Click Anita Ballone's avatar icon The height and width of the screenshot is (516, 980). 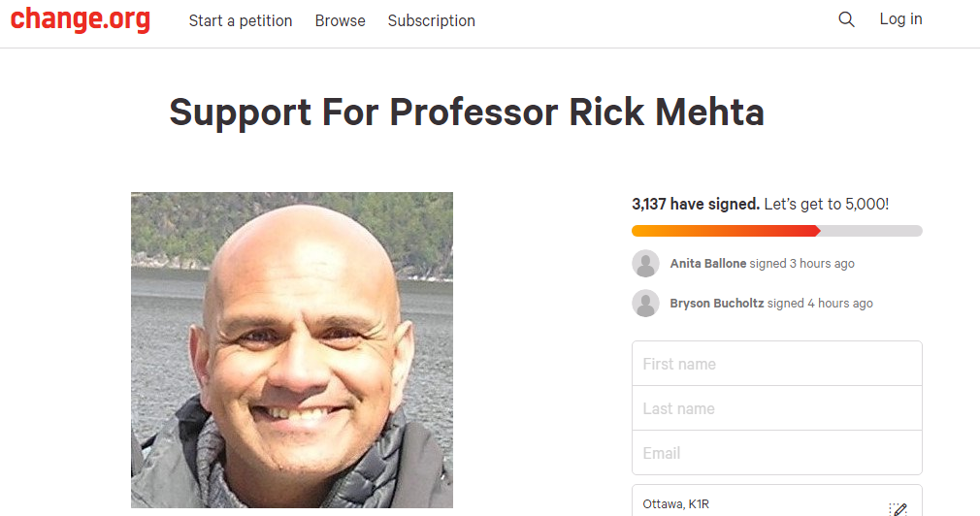[645, 263]
